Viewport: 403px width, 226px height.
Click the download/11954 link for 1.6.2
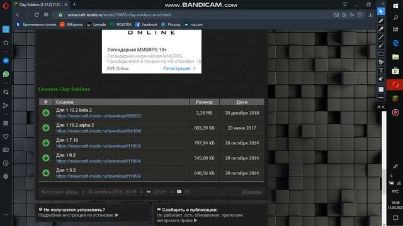[99, 161]
